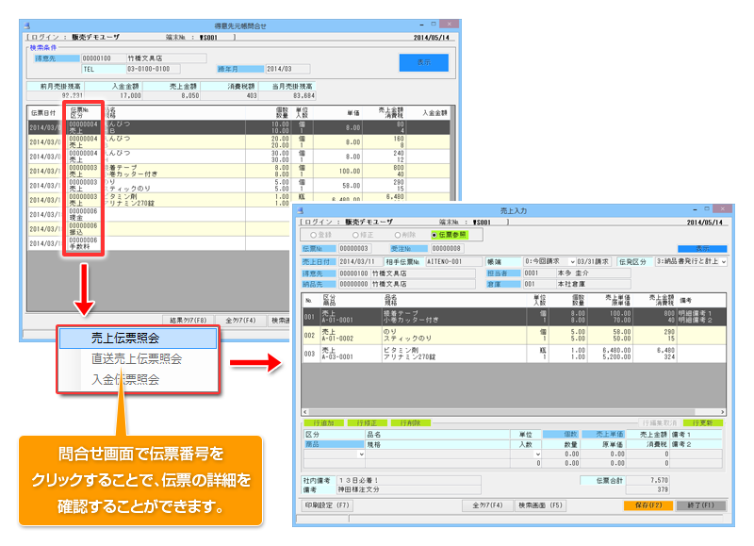Click the orange 保存(F2) button
The height and width of the screenshot is (546, 754).
tap(648, 505)
